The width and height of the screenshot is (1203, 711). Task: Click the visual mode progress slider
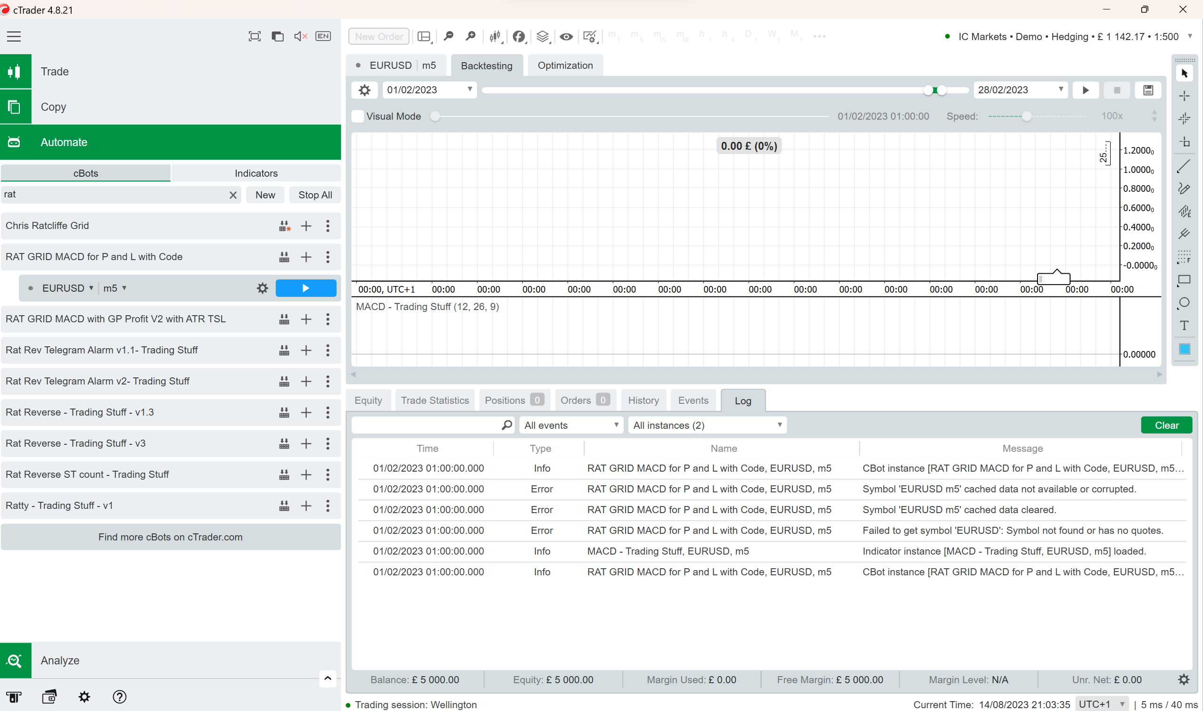pyautogui.click(x=435, y=116)
